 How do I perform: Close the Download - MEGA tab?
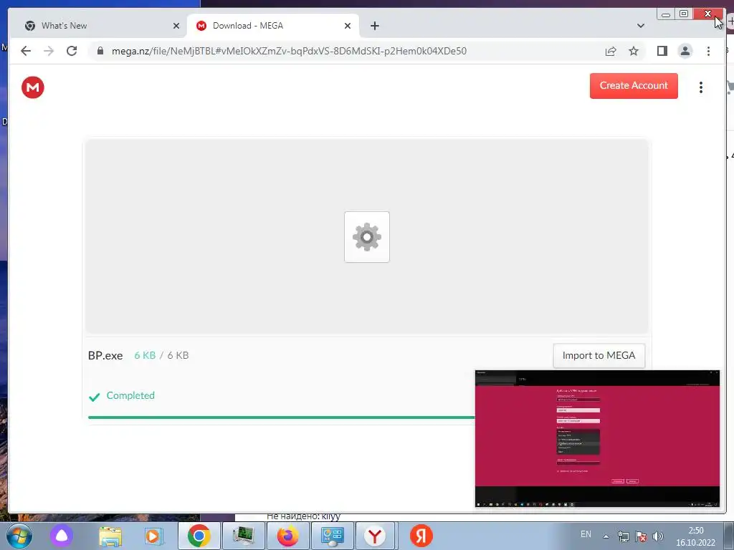coord(348,26)
